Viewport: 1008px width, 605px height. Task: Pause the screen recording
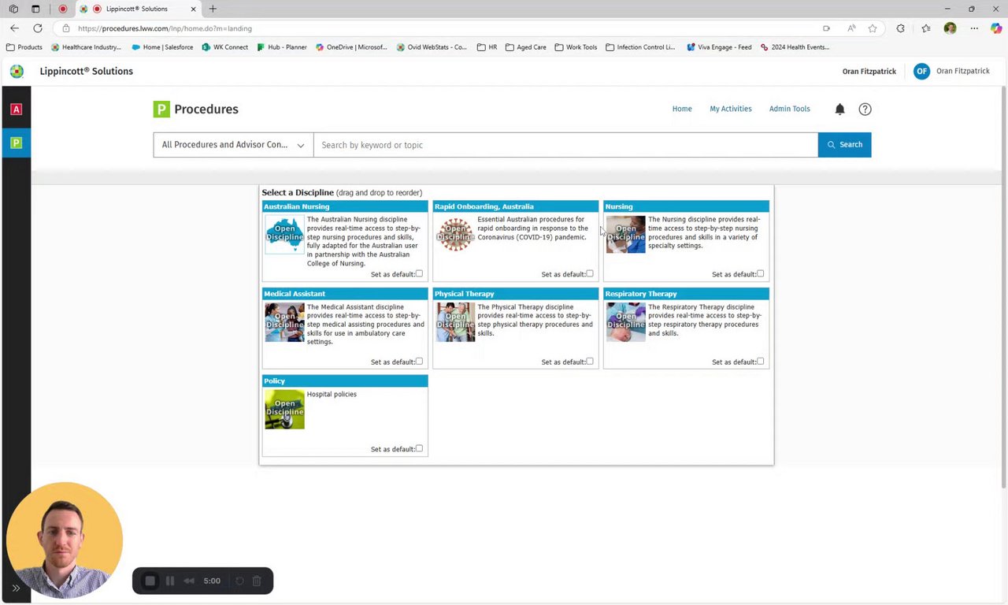[169, 581]
